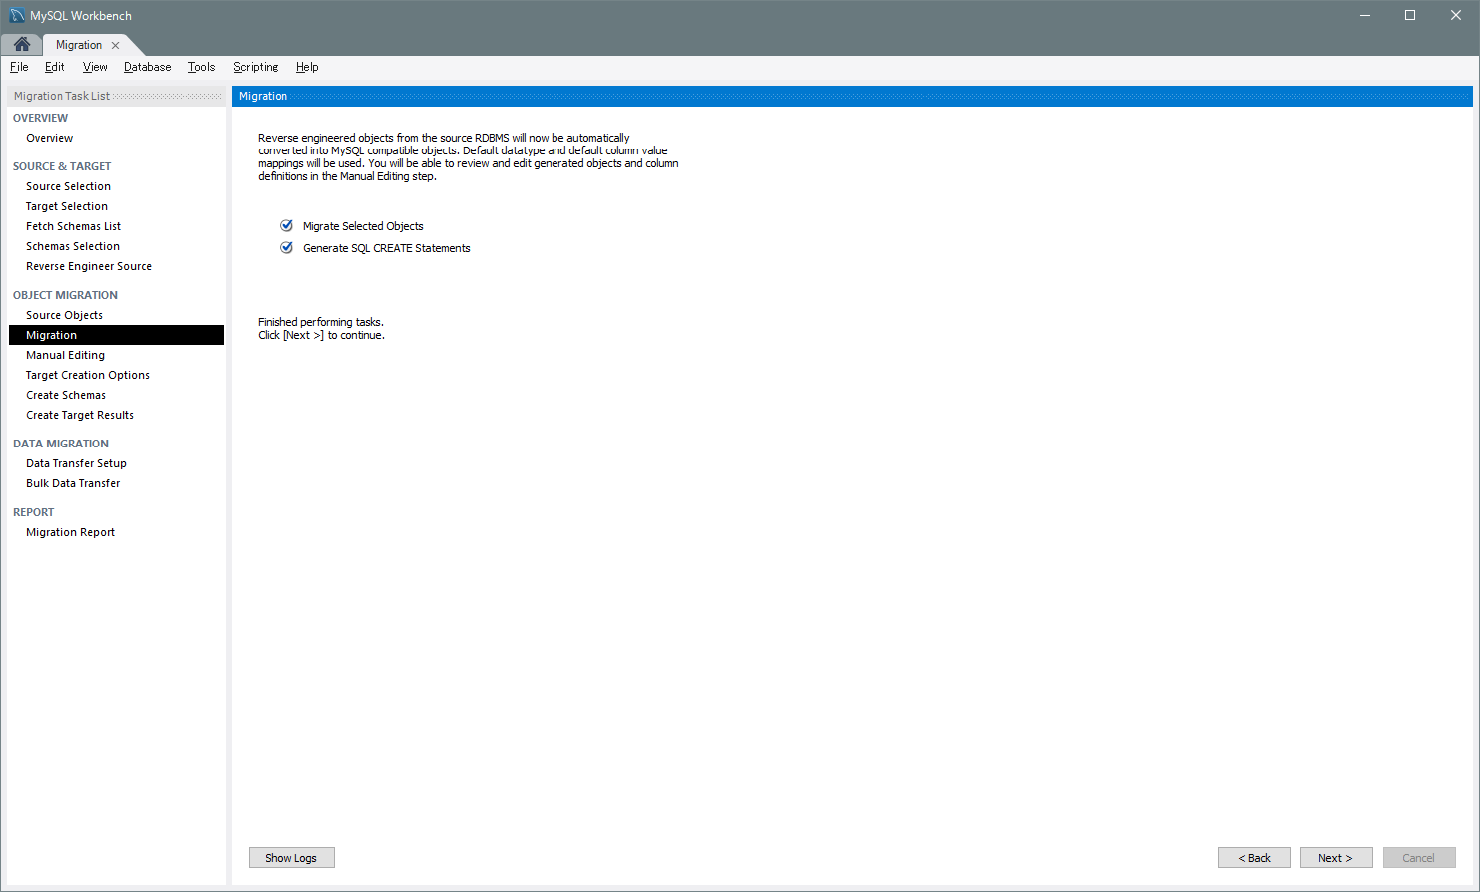Switch to the Migration tab
1480x892 pixels.
point(79,45)
